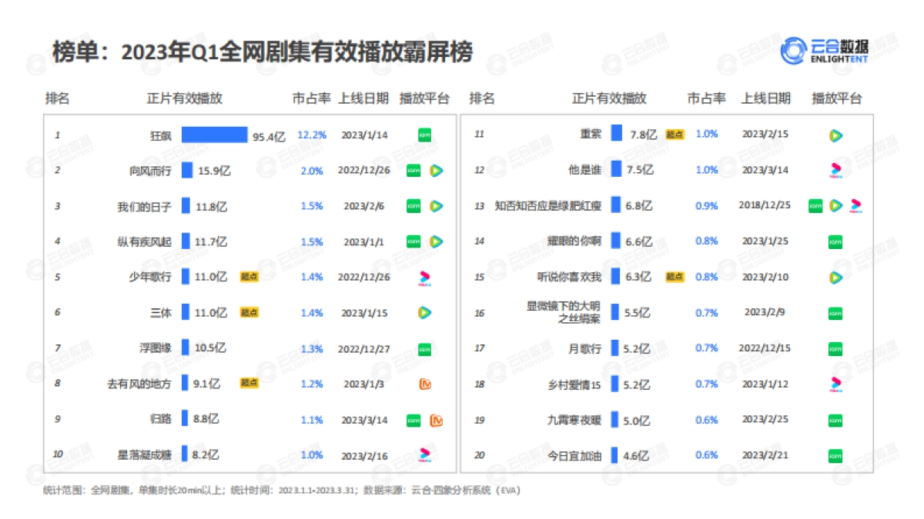
Task: Click the Tencent Video icon beside 三体
Action: tap(424, 313)
